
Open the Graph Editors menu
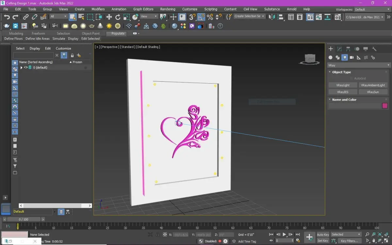click(x=143, y=9)
